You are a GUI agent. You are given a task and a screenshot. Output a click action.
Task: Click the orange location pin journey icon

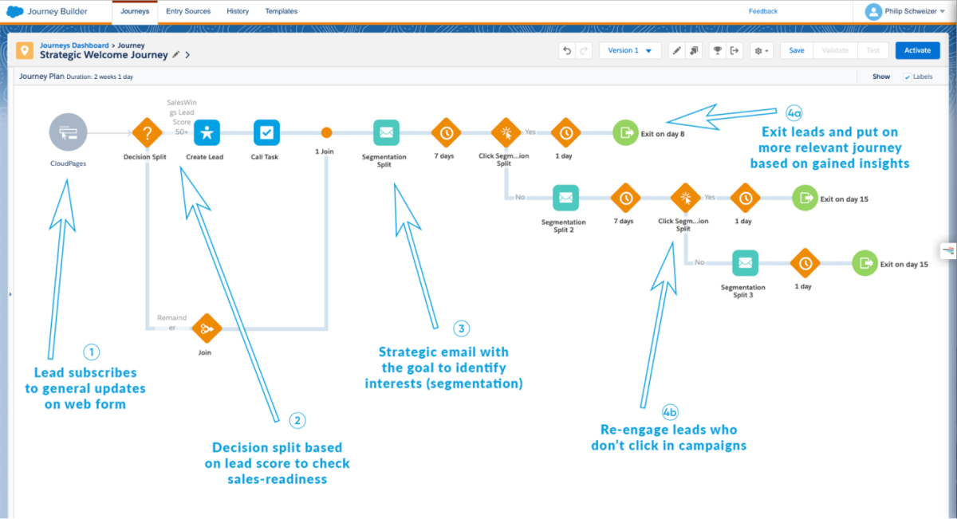[24, 50]
